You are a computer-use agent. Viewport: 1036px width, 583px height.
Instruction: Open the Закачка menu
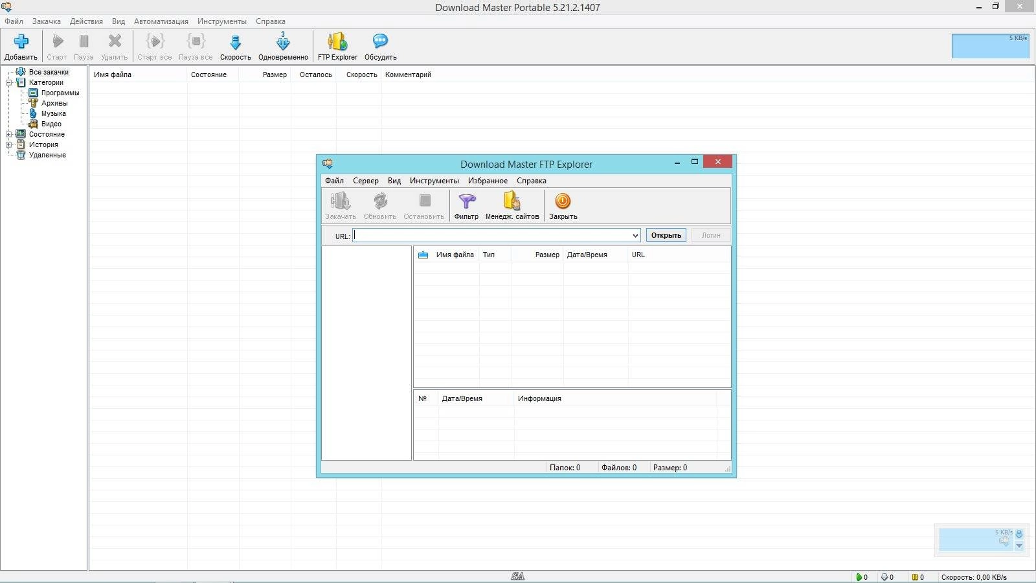(x=47, y=21)
